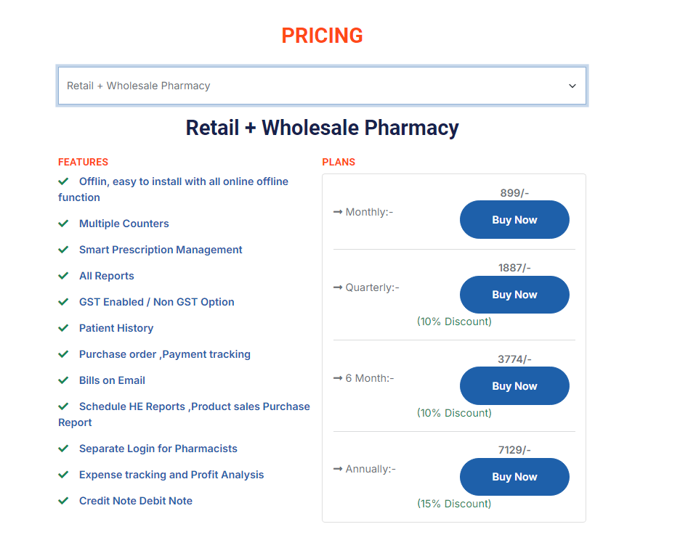The image size is (680, 548).
Task: Click arrow icon before 6 Month plan
Action: point(338,378)
